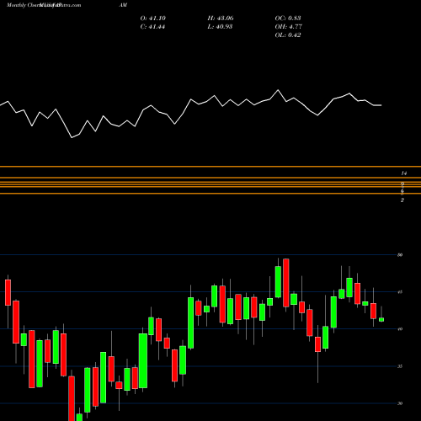Click the 40 price axis label
The image size is (421, 421).
(x=400, y=329)
